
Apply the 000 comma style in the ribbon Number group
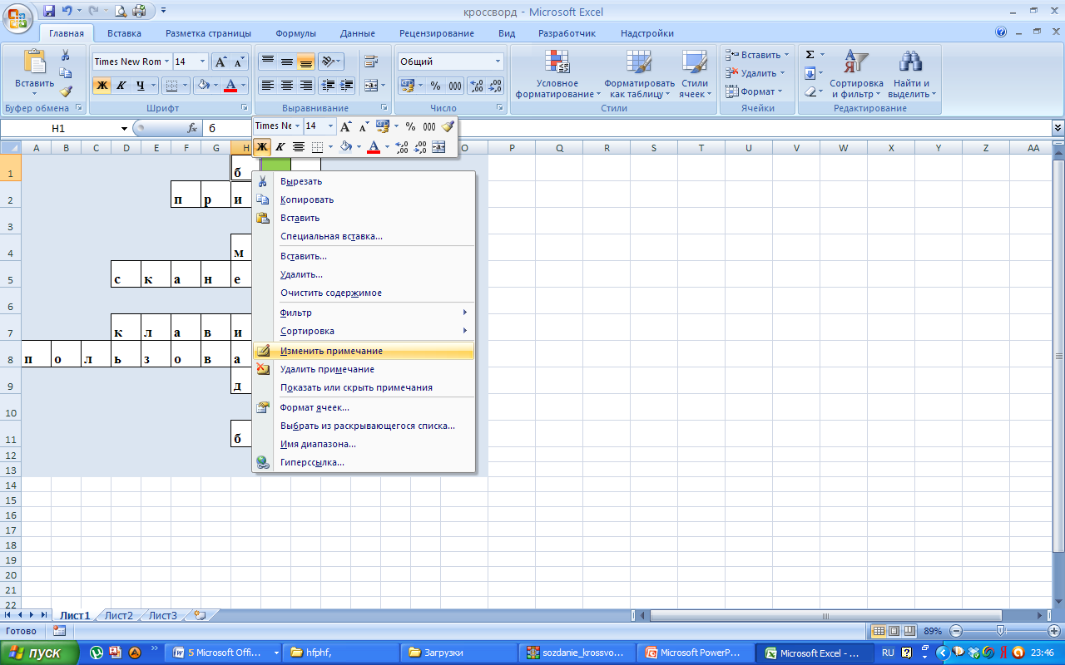(x=455, y=86)
